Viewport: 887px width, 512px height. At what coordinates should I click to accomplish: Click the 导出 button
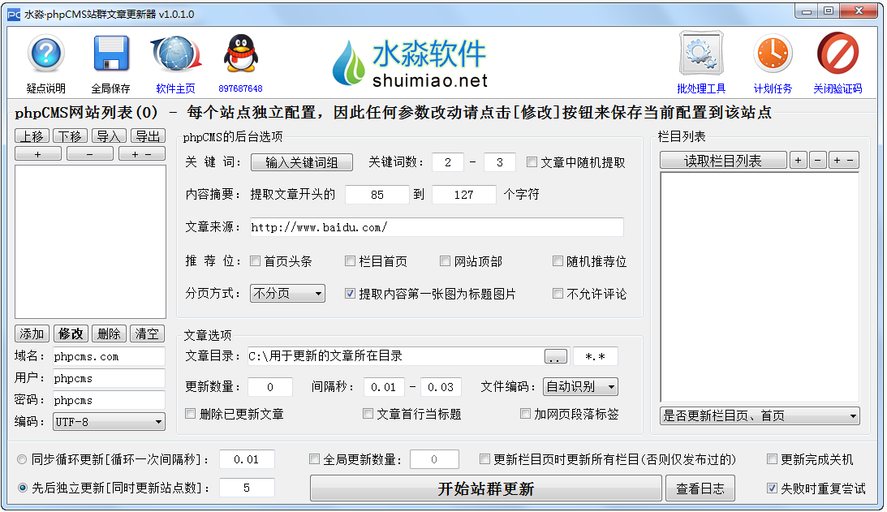pyautogui.click(x=149, y=136)
